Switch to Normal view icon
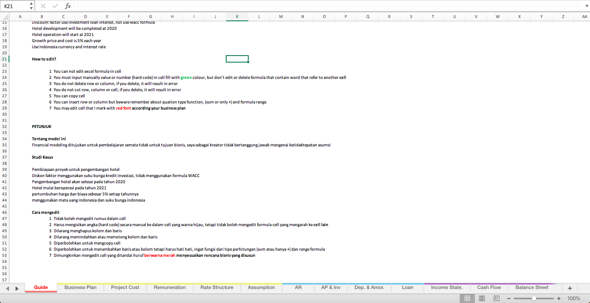 467,299
